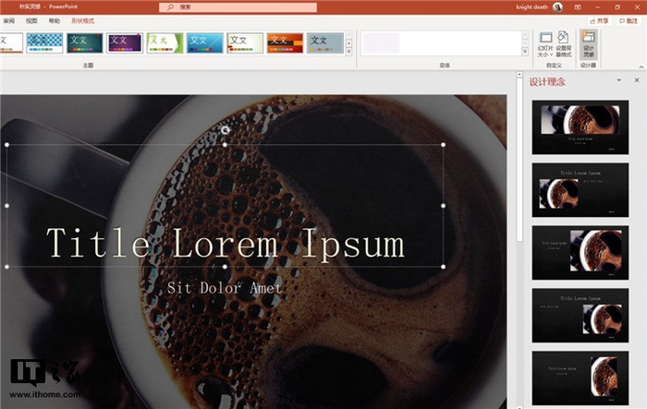Screen dimensions: 647x409
Task: Click the top-right handle of title box
Action: coord(443,145)
